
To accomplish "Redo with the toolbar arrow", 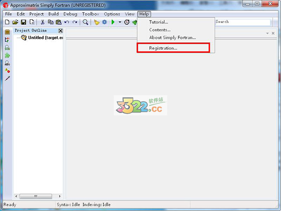I will 75,22.
